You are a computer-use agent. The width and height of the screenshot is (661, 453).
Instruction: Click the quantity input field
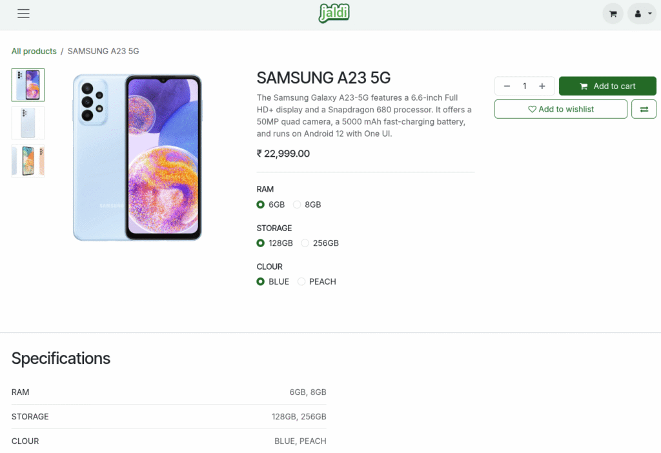click(x=525, y=86)
